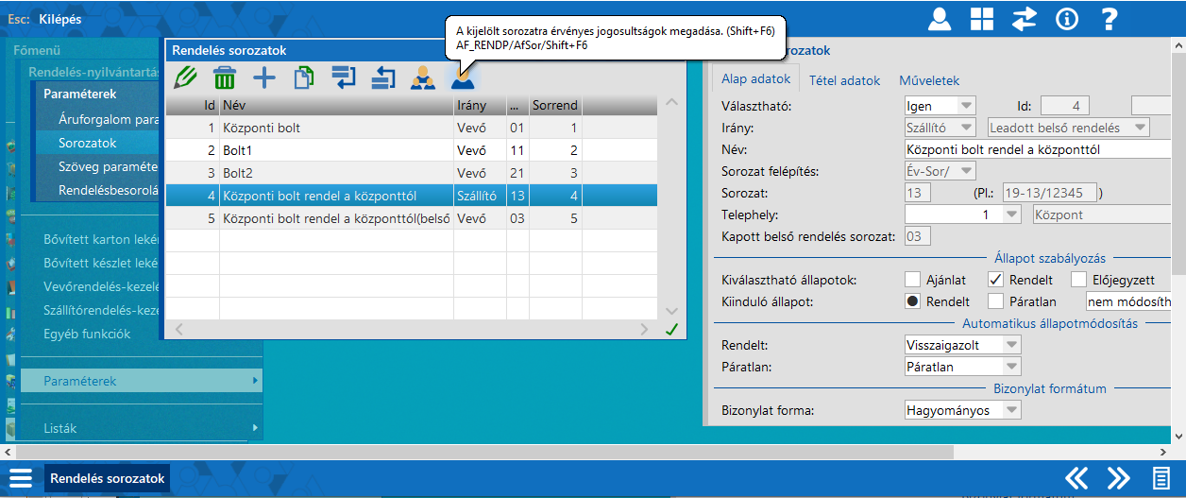Click the swap arrows icon in header
The width and height of the screenshot is (1186, 498).
pos(1025,18)
